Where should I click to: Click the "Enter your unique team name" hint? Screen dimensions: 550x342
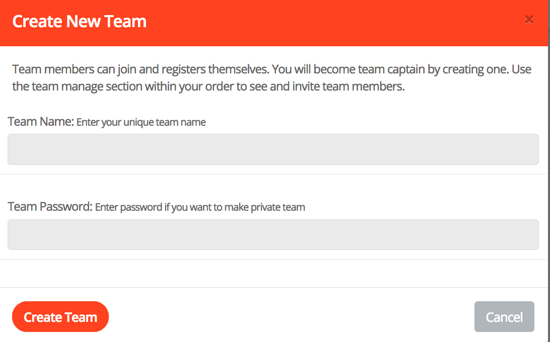click(x=141, y=122)
